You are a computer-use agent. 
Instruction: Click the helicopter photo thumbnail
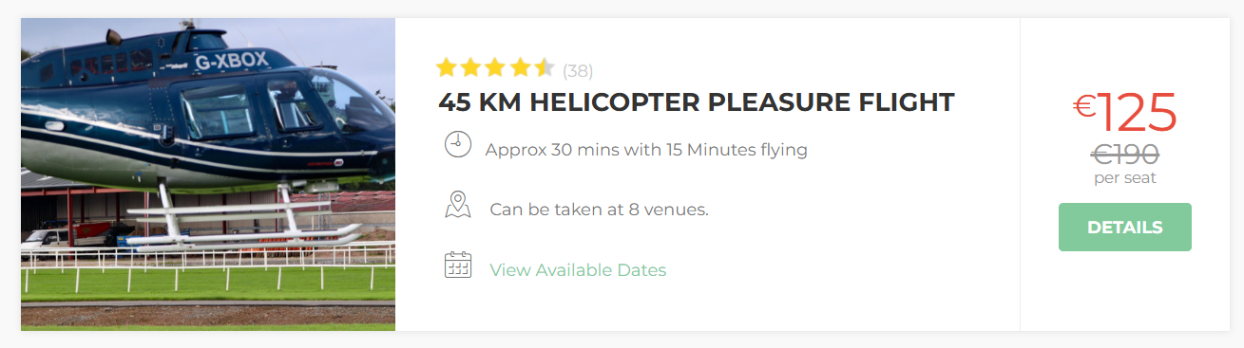point(208,174)
